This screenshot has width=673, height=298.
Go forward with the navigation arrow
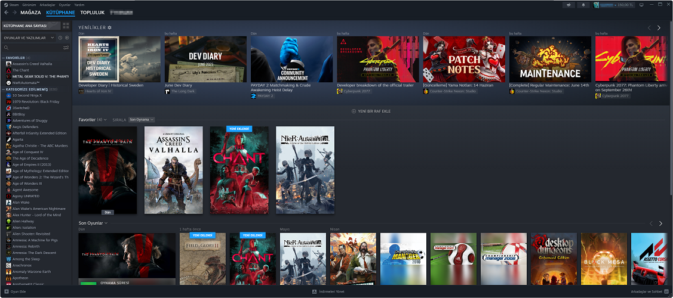click(x=14, y=13)
